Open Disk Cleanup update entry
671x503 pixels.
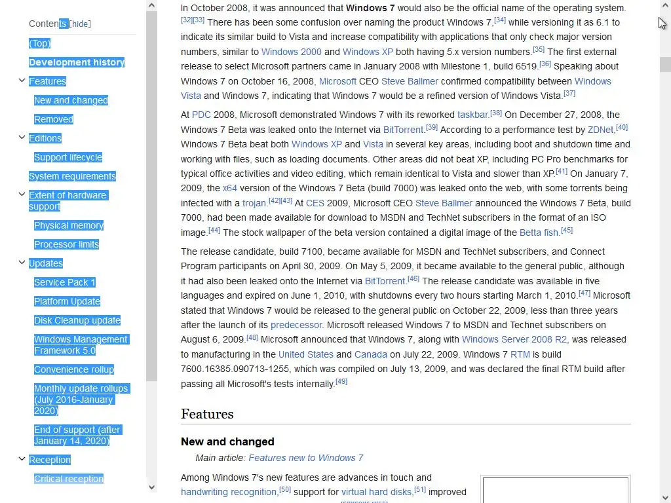point(77,320)
